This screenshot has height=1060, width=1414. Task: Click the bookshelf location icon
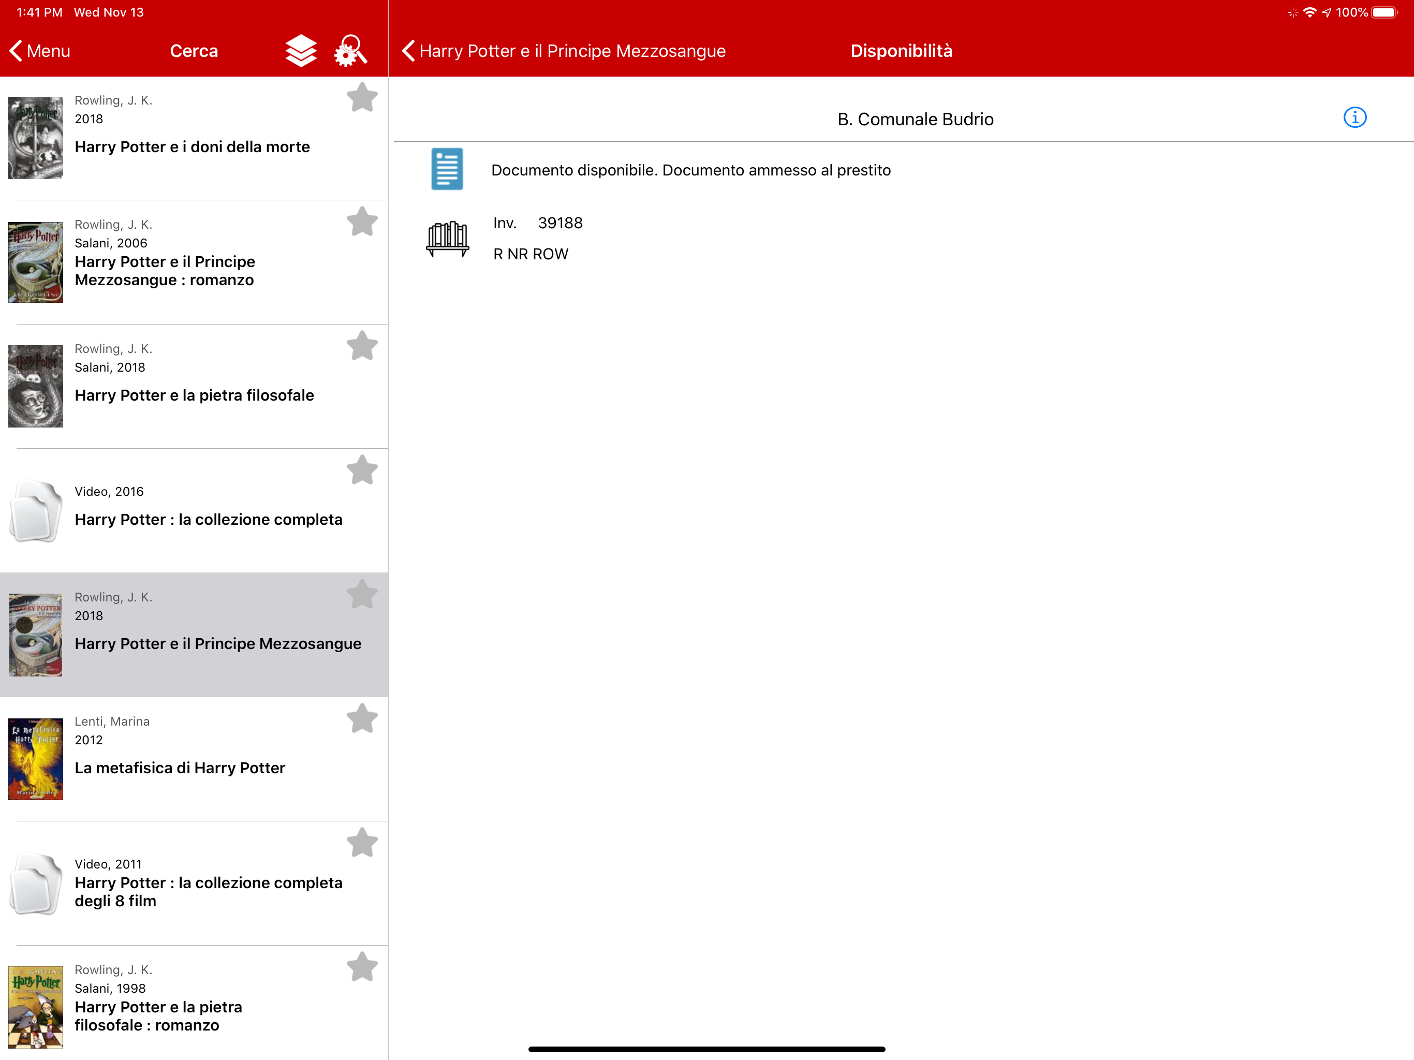[x=447, y=239]
